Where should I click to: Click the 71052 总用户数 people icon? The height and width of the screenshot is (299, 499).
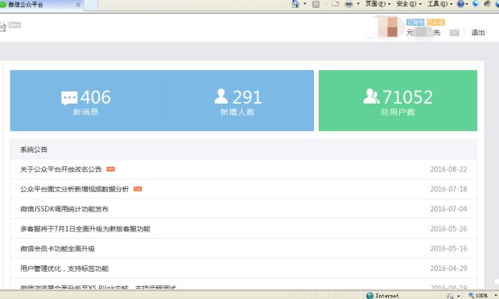coord(371,96)
